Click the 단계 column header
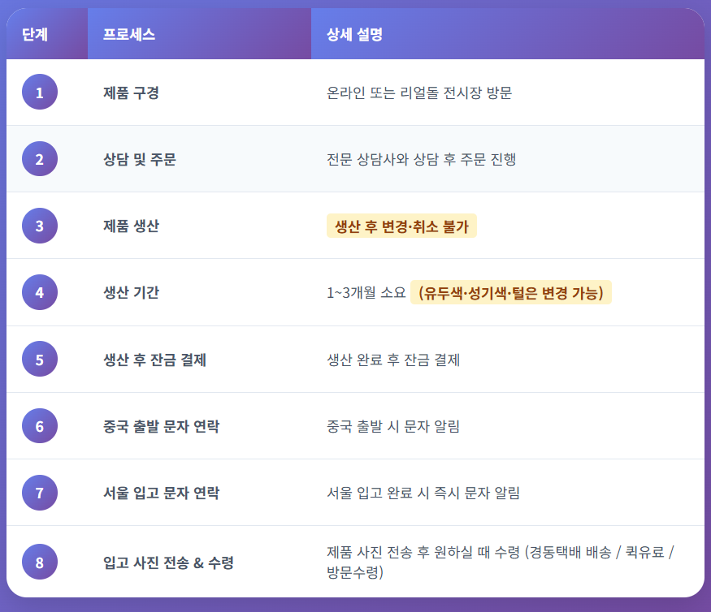This screenshot has height=612, width=711. (35, 34)
